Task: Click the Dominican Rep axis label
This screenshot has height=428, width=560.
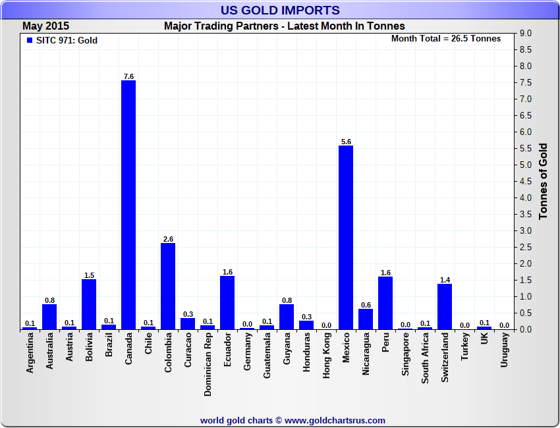Action: [x=208, y=365]
